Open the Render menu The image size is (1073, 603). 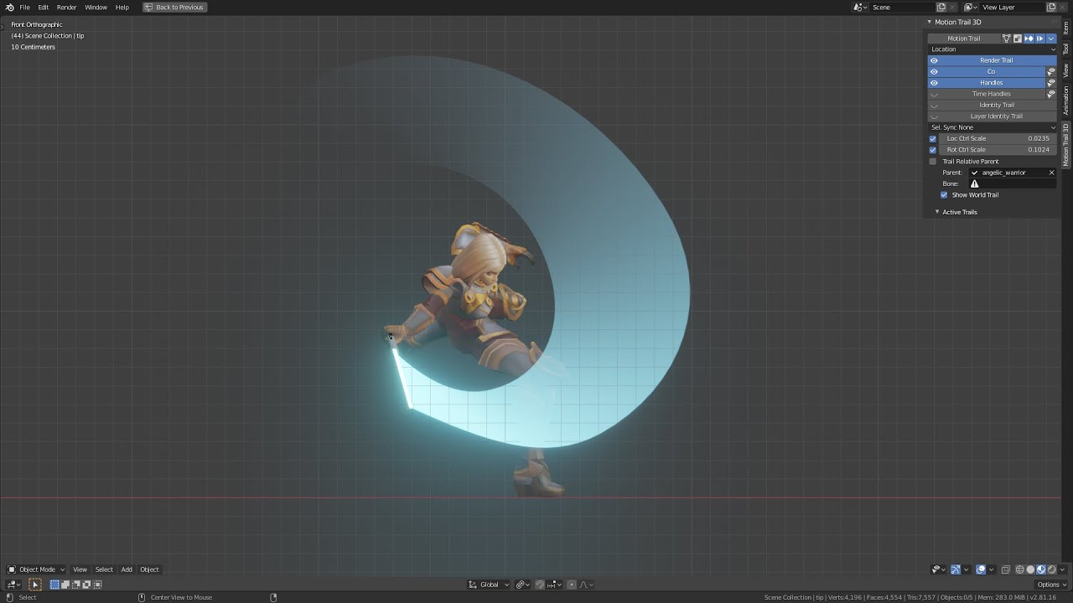pyautogui.click(x=67, y=7)
